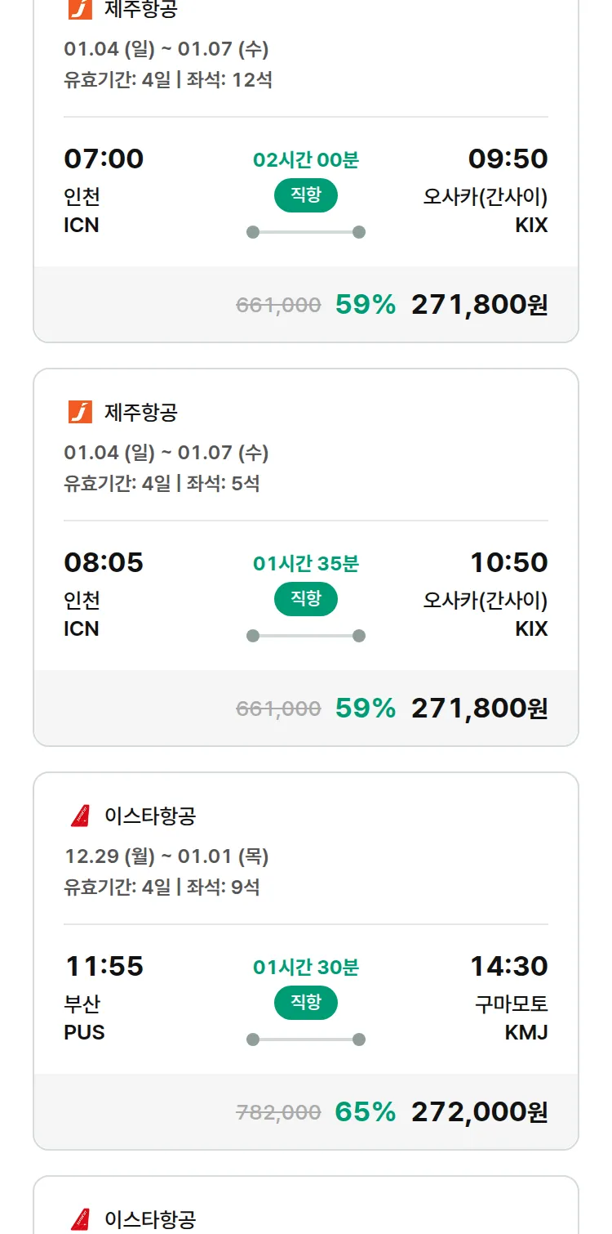Screen dimensions: 612x1234
Task: Tap the 직항 badge on the 07:00 flight
Action: (305, 195)
